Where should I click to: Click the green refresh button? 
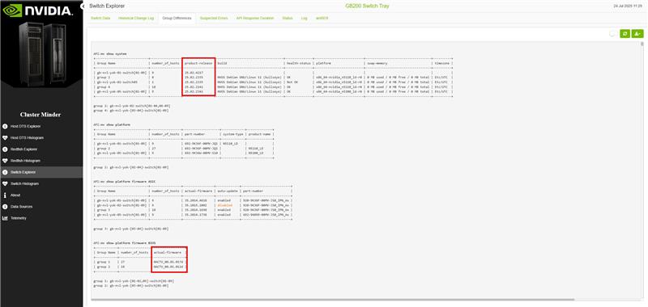coord(625,34)
